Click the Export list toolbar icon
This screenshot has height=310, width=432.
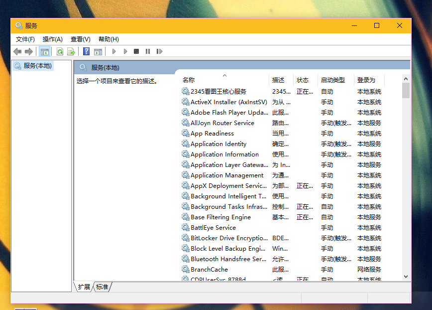tap(71, 51)
